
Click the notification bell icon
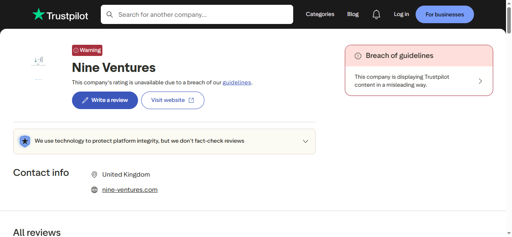pyautogui.click(x=376, y=14)
